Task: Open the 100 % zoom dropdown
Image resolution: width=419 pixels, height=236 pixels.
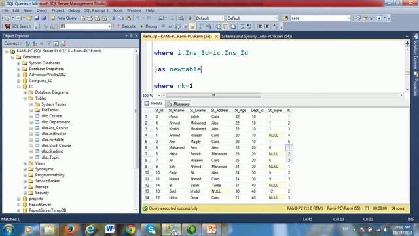Action: tap(158, 96)
